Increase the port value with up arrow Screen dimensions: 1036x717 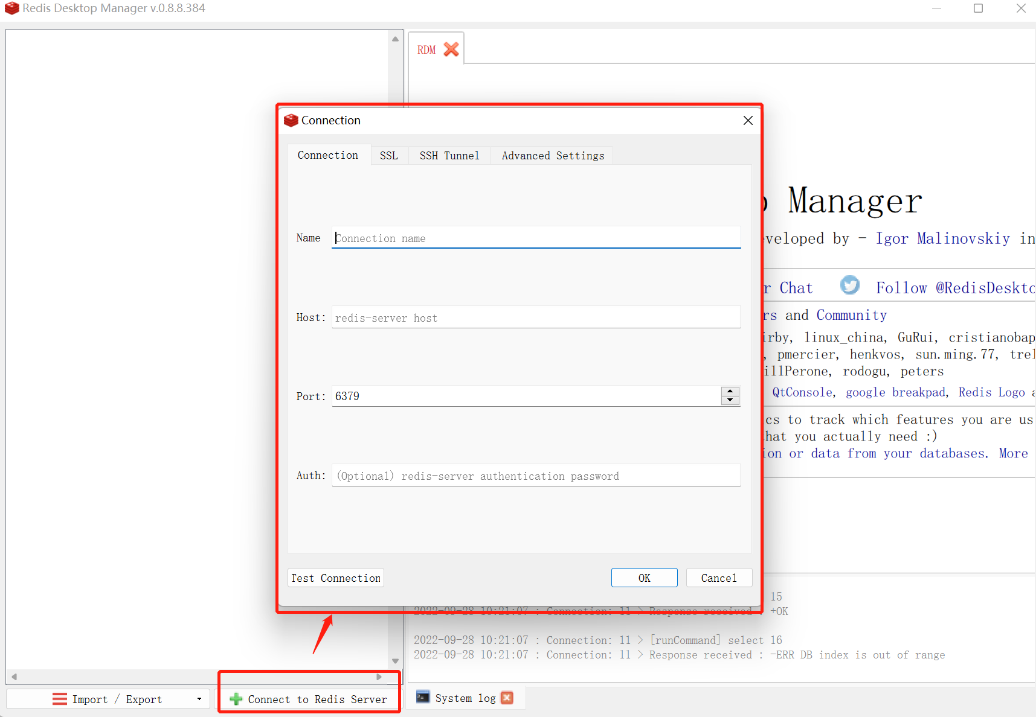point(730,392)
